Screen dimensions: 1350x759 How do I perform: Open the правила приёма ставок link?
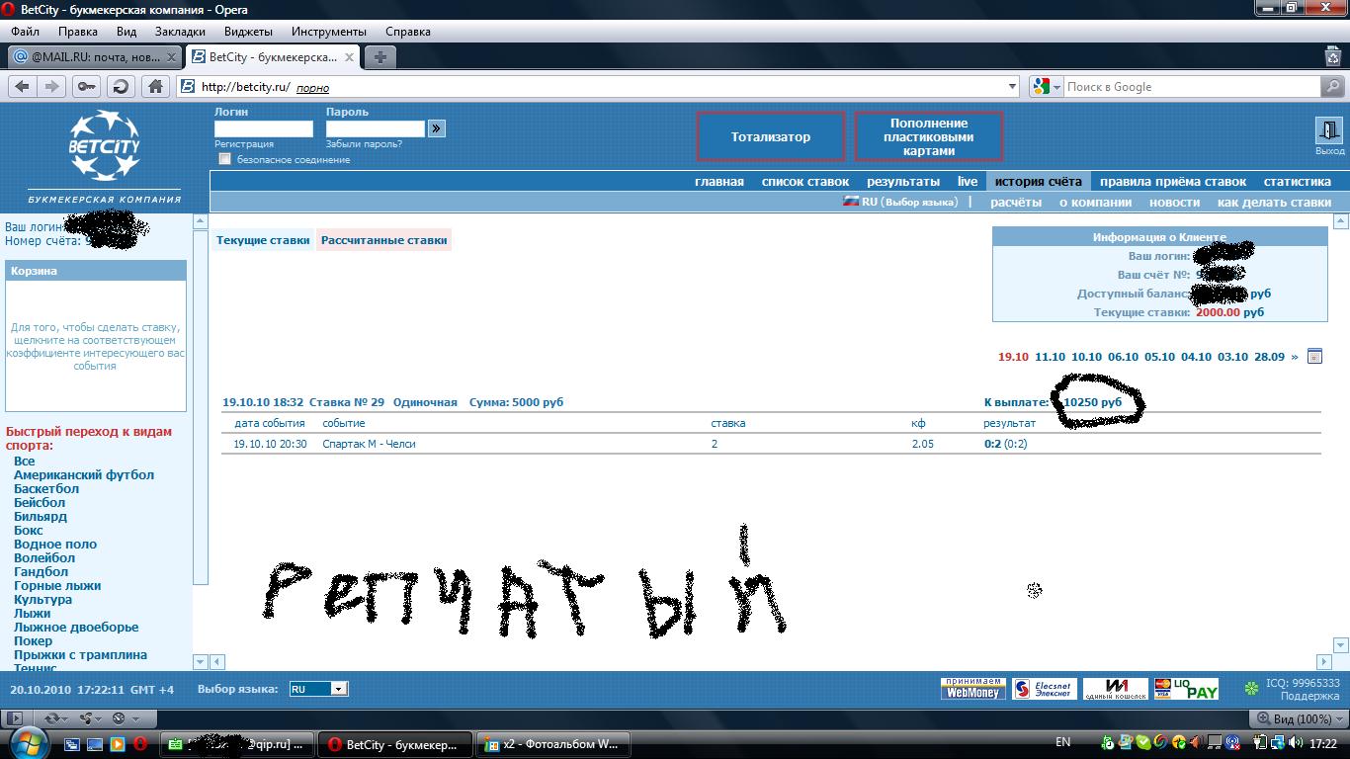[x=1173, y=182]
